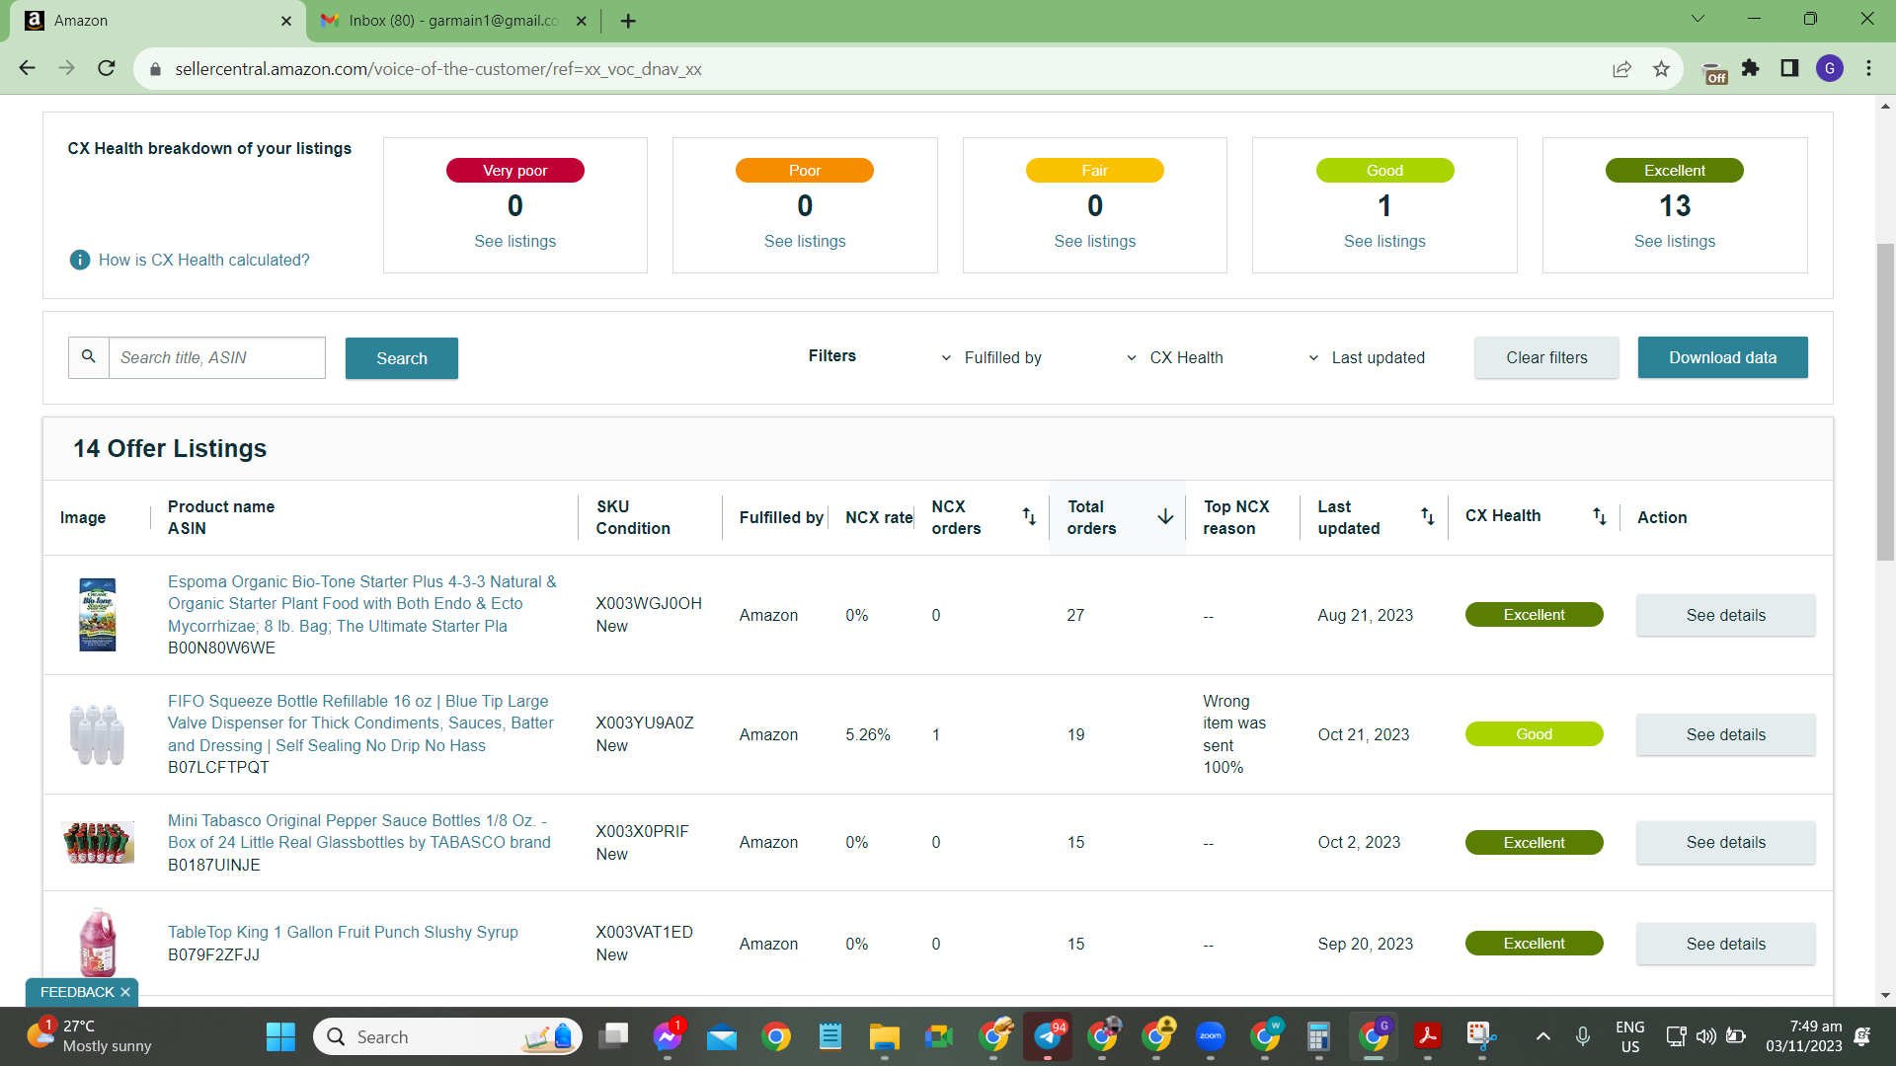Screen dimensions: 1896x1066
Task: Switch to the Gmail Inbox (80) tab
Action: tap(452, 21)
